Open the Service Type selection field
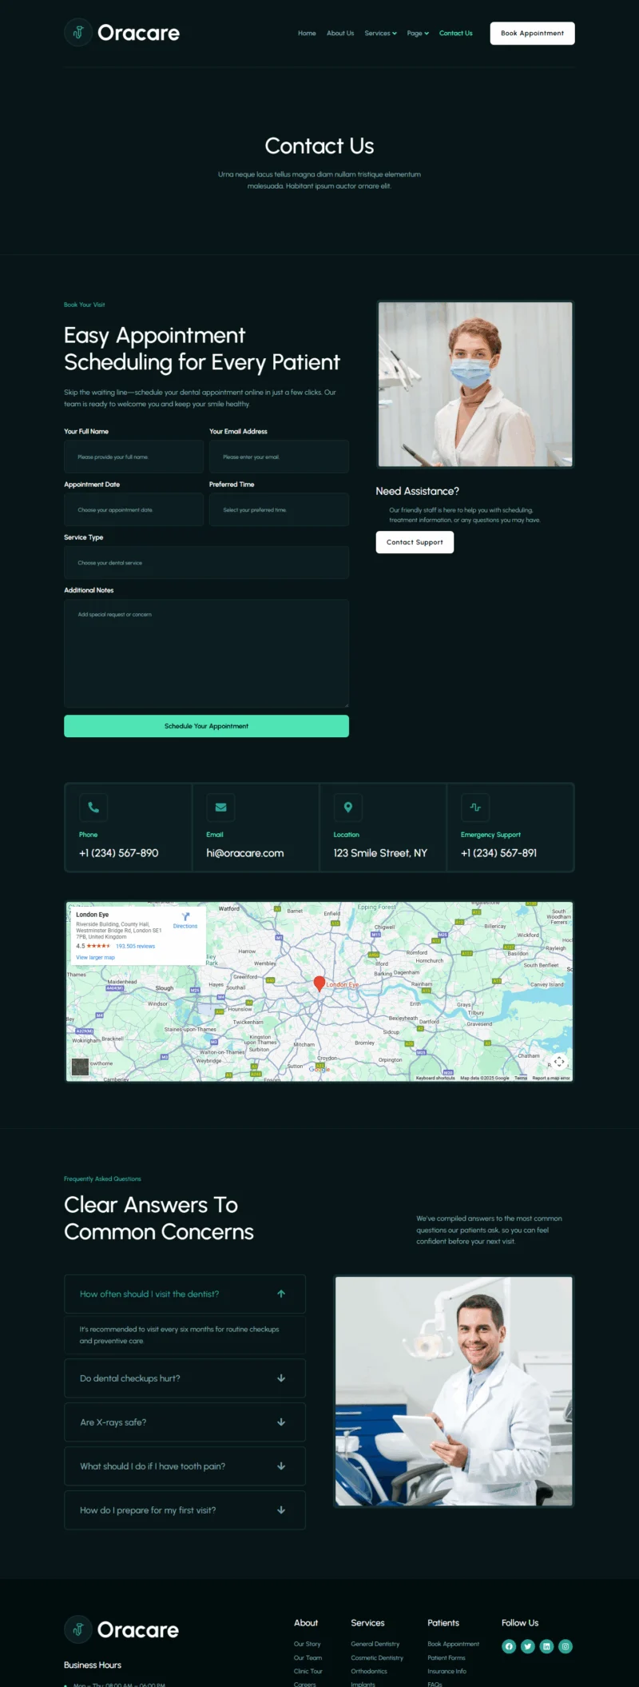This screenshot has width=639, height=1687. [x=206, y=563]
